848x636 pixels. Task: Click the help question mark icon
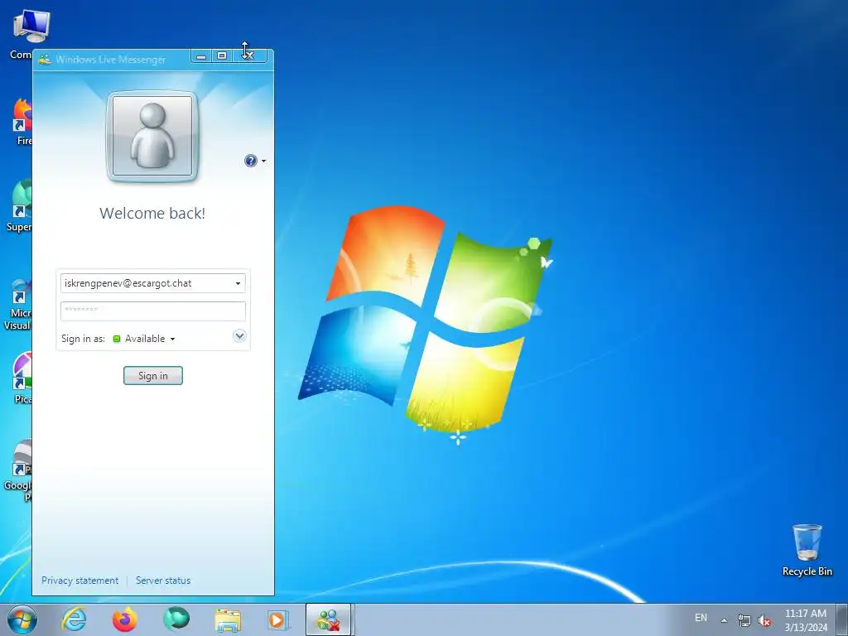(250, 161)
